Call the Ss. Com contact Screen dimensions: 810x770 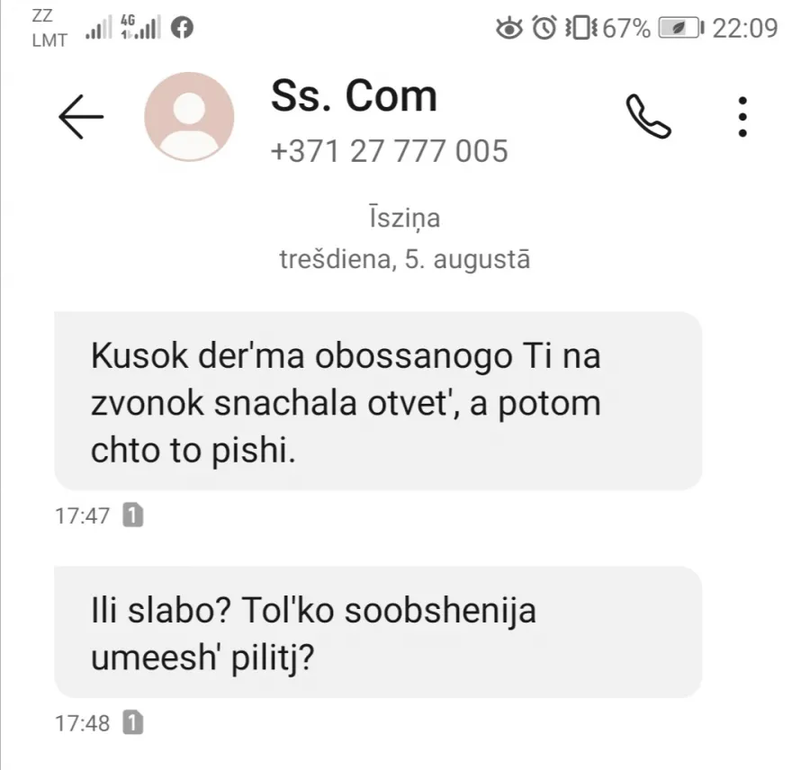[648, 117]
